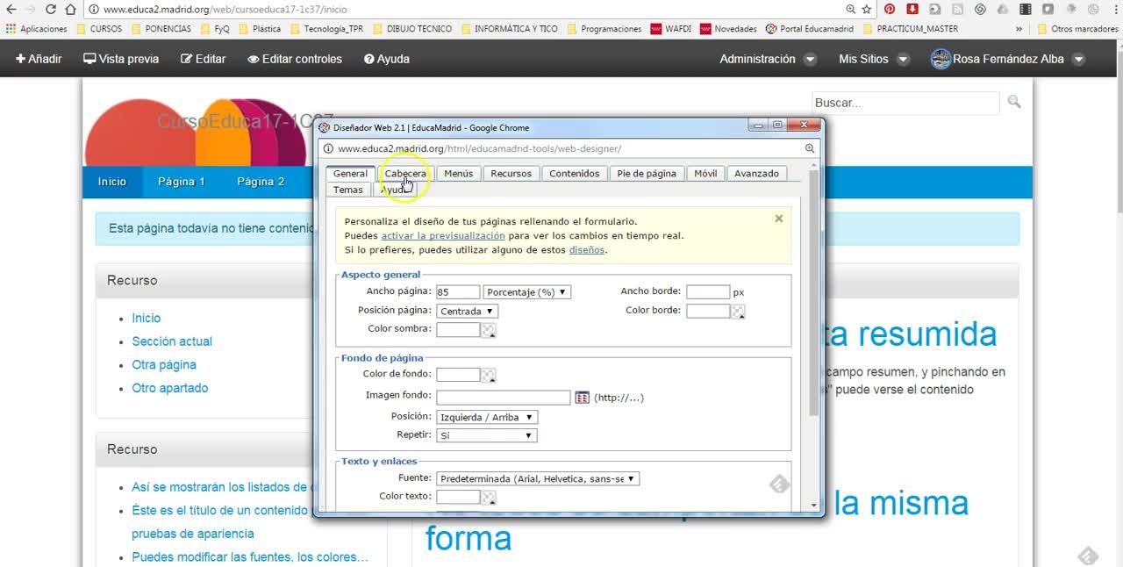
Task: Open the Chrome three-dot menu
Action: tap(1114, 9)
